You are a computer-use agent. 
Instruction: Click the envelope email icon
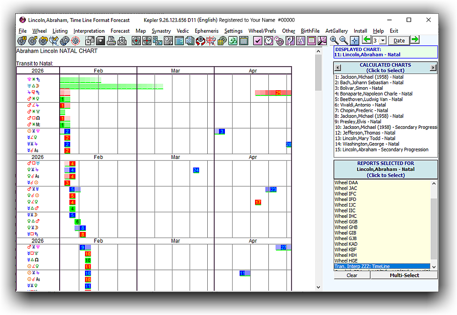(x=122, y=41)
